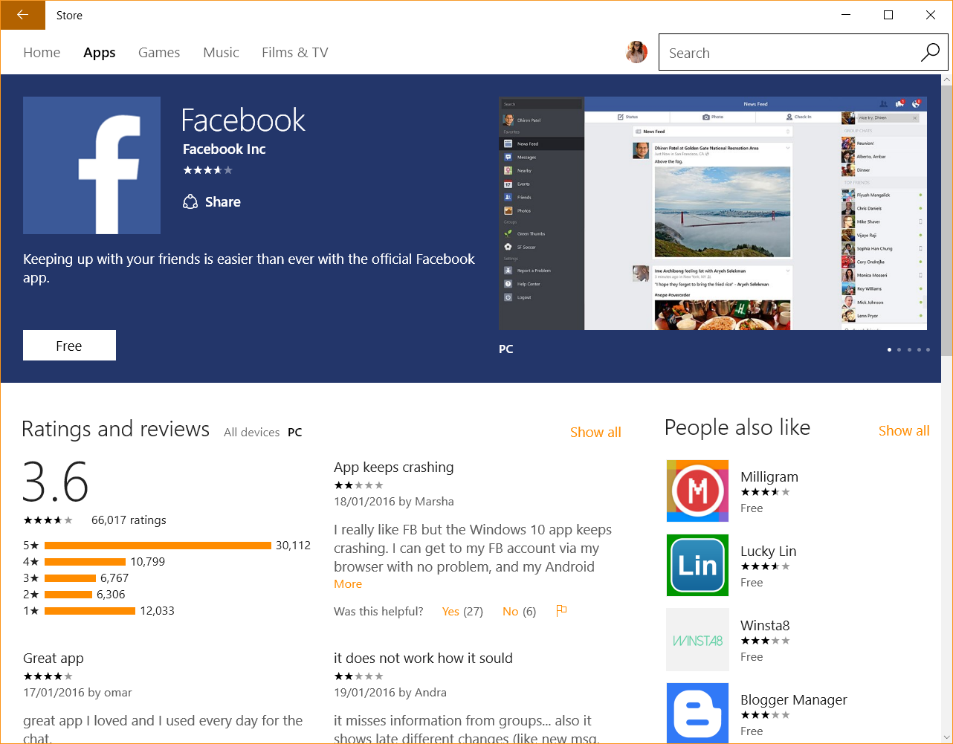Screen dimensions: 953x744
Task: Click the back arrow button
Action: click(x=22, y=15)
